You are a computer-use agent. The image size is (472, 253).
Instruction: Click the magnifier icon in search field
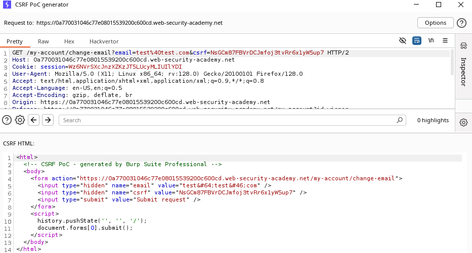(x=400, y=120)
